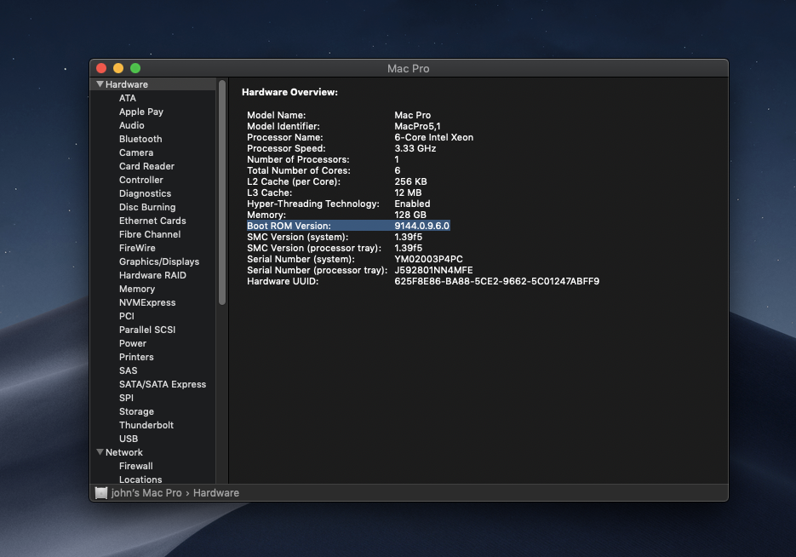The height and width of the screenshot is (557, 796).
Task: Click the computer icon in path bar
Action: [x=101, y=493]
